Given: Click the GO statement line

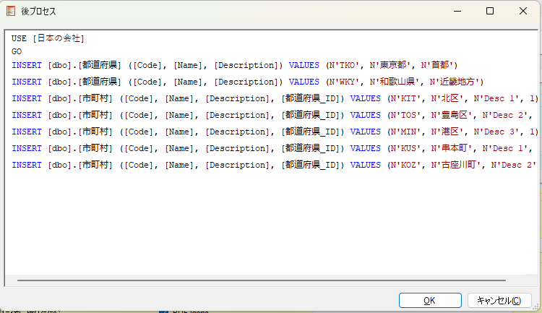Looking at the screenshot, I should [x=17, y=51].
